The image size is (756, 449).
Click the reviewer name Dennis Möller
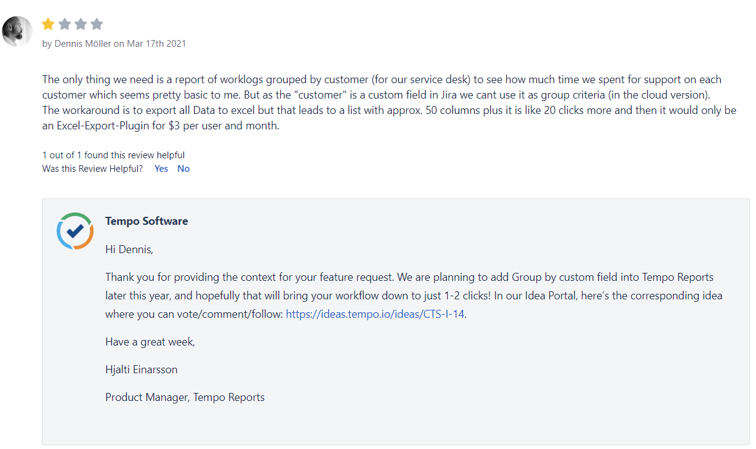tap(82, 44)
